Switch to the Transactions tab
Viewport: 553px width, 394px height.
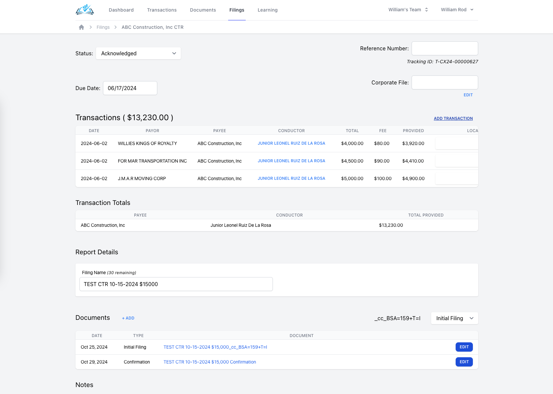click(162, 10)
